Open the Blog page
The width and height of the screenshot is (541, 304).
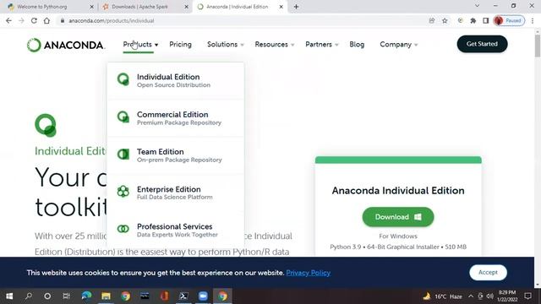[x=357, y=45]
